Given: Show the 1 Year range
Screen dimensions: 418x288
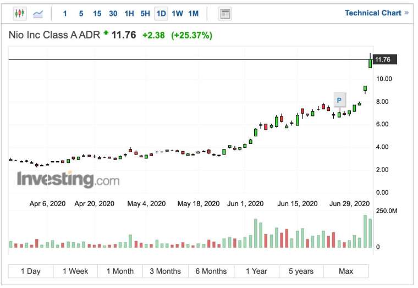Looking at the screenshot, I should coord(256,271).
